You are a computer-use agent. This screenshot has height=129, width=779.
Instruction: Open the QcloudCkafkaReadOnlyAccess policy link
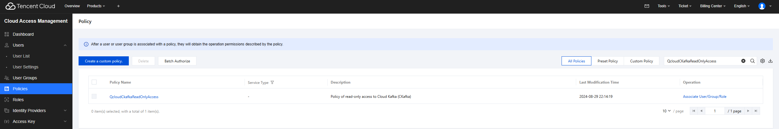click(134, 97)
